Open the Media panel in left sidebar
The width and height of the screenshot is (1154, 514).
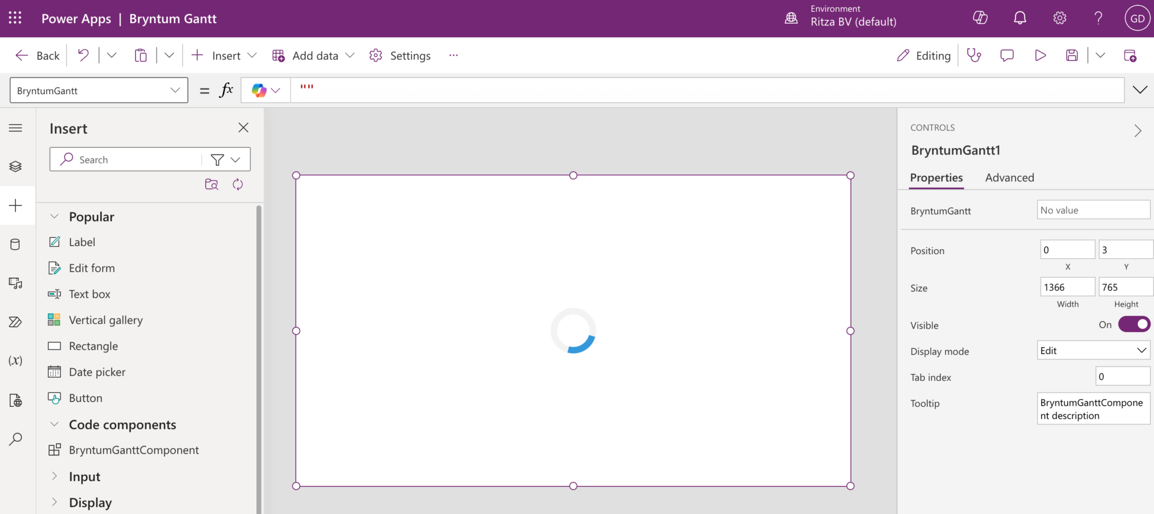[x=16, y=283]
